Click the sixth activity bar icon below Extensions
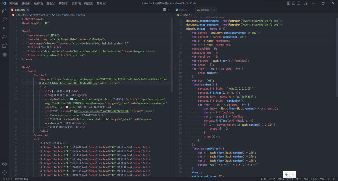 4,55
